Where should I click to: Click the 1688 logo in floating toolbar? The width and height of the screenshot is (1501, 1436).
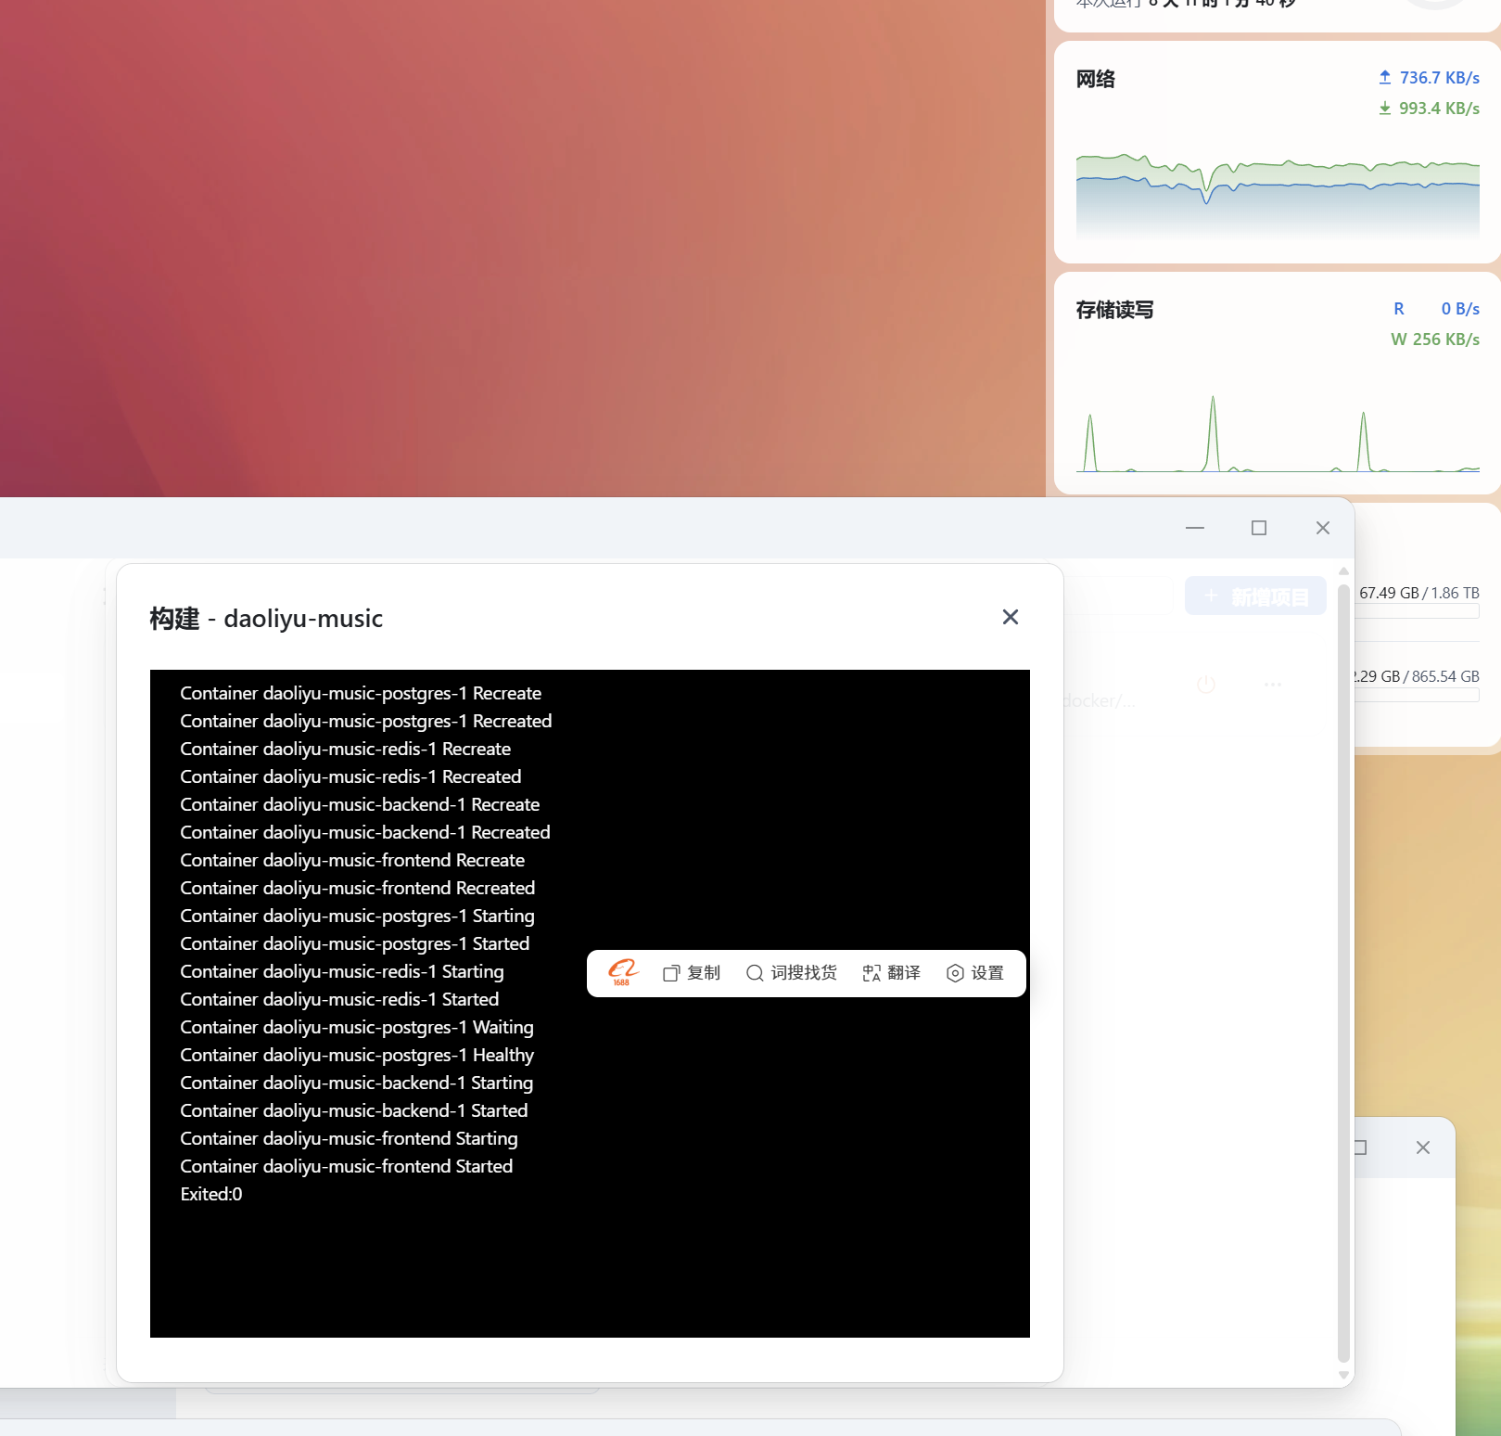pyautogui.click(x=623, y=972)
